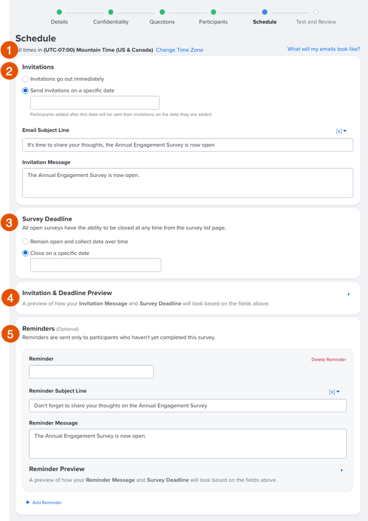368x521 pixels.
Task: Click the invitation send date input field
Action: tap(94, 103)
